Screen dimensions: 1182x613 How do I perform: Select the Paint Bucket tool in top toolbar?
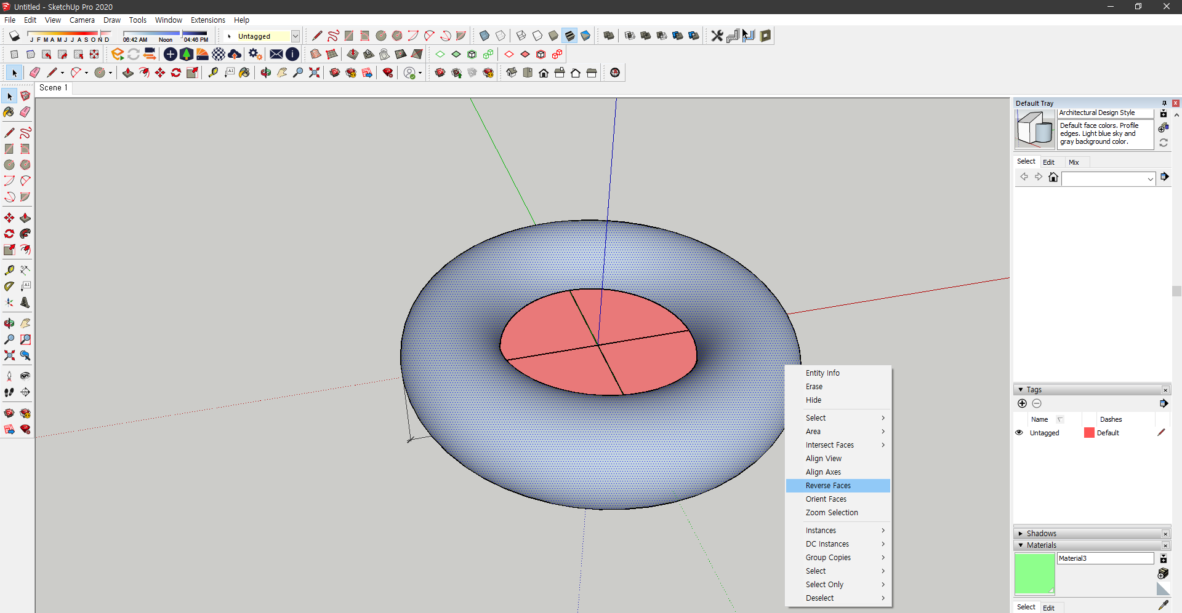point(245,73)
